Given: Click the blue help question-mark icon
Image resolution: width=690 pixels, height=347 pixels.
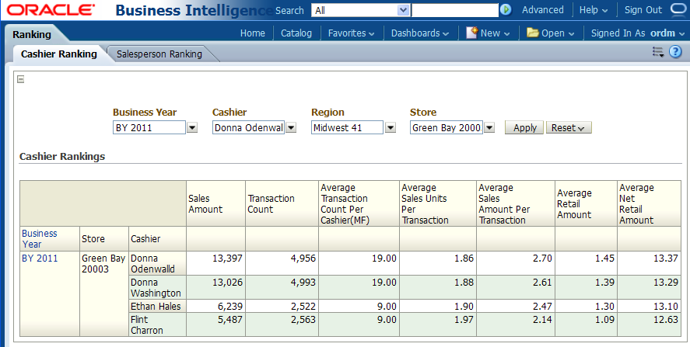Looking at the screenshot, I should (x=675, y=52).
